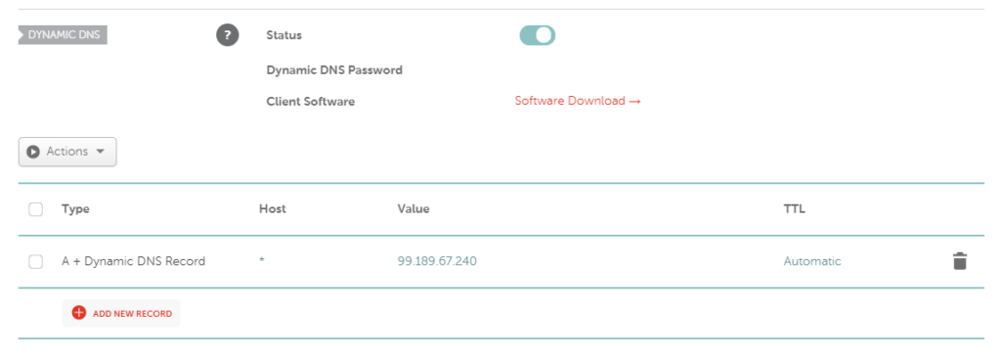This screenshot has width=1001, height=356.
Task: Click the play icon inside Actions button
Action: tap(33, 153)
